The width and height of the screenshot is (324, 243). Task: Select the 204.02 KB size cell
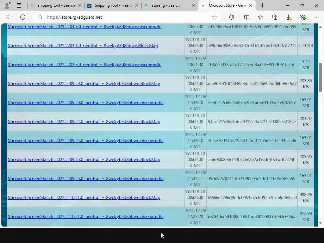coord(306,122)
